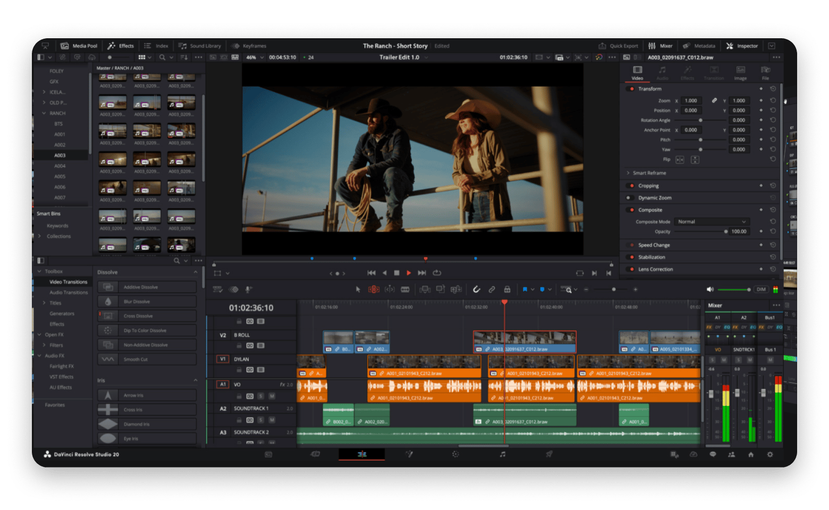Mute the VO audio track
The image size is (829, 510).
click(x=272, y=396)
